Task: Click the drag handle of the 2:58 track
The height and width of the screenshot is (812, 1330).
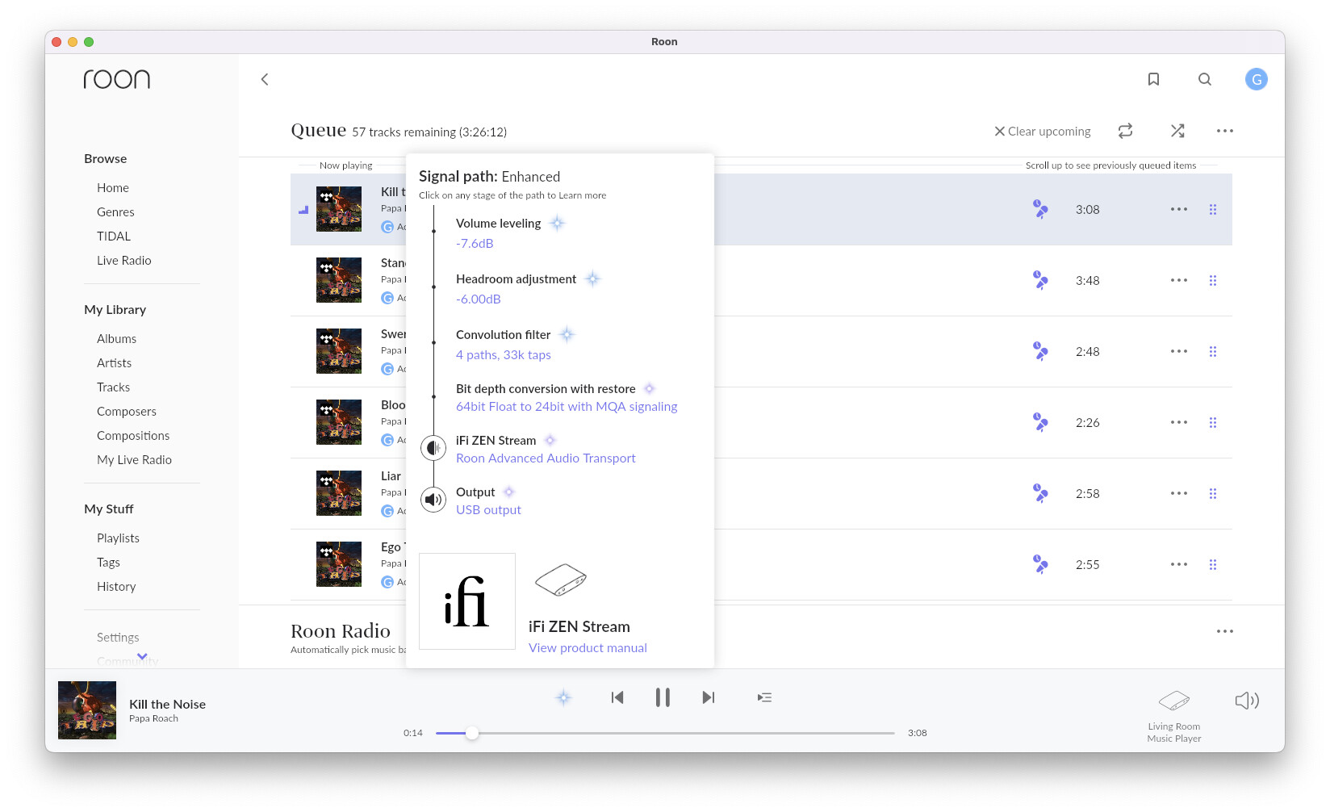Action: click(x=1213, y=493)
